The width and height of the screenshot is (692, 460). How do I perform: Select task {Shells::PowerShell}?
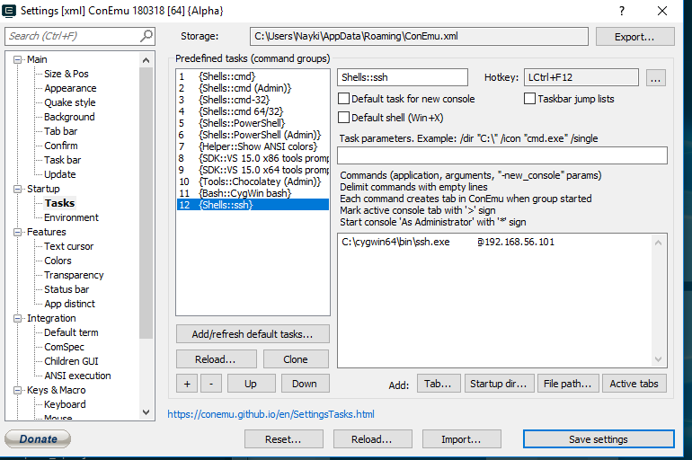coord(253,123)
